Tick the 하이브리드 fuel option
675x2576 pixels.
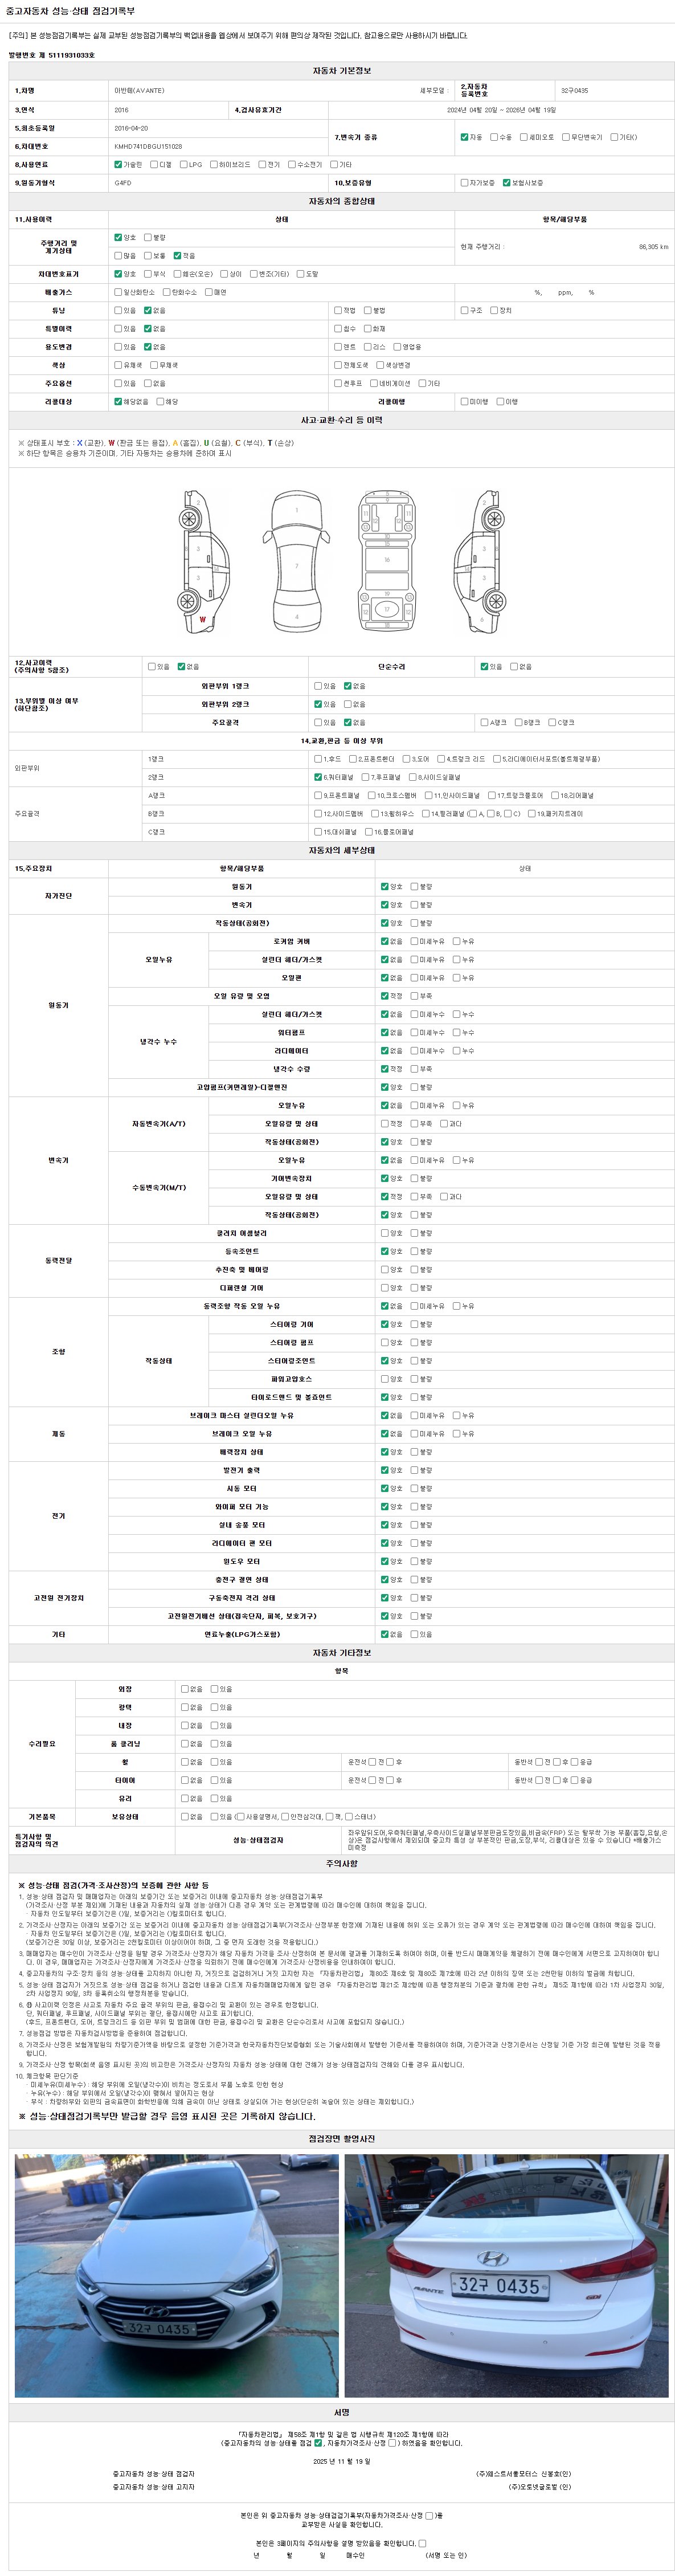tap(214, 165)
